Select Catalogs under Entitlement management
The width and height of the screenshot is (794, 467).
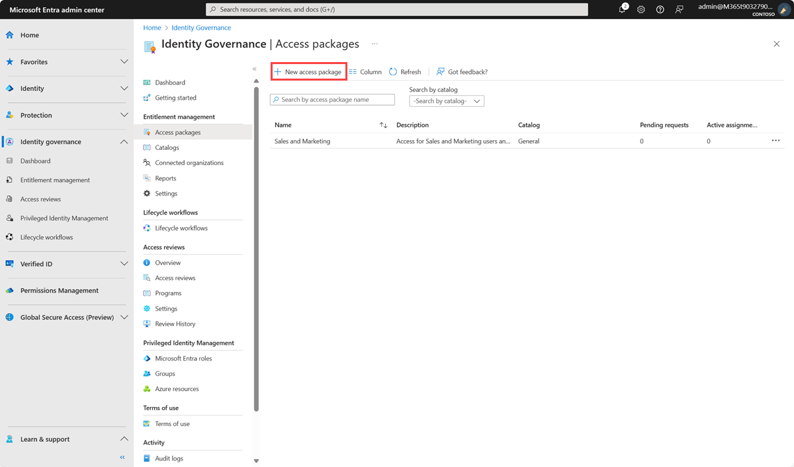click(167, 147)
